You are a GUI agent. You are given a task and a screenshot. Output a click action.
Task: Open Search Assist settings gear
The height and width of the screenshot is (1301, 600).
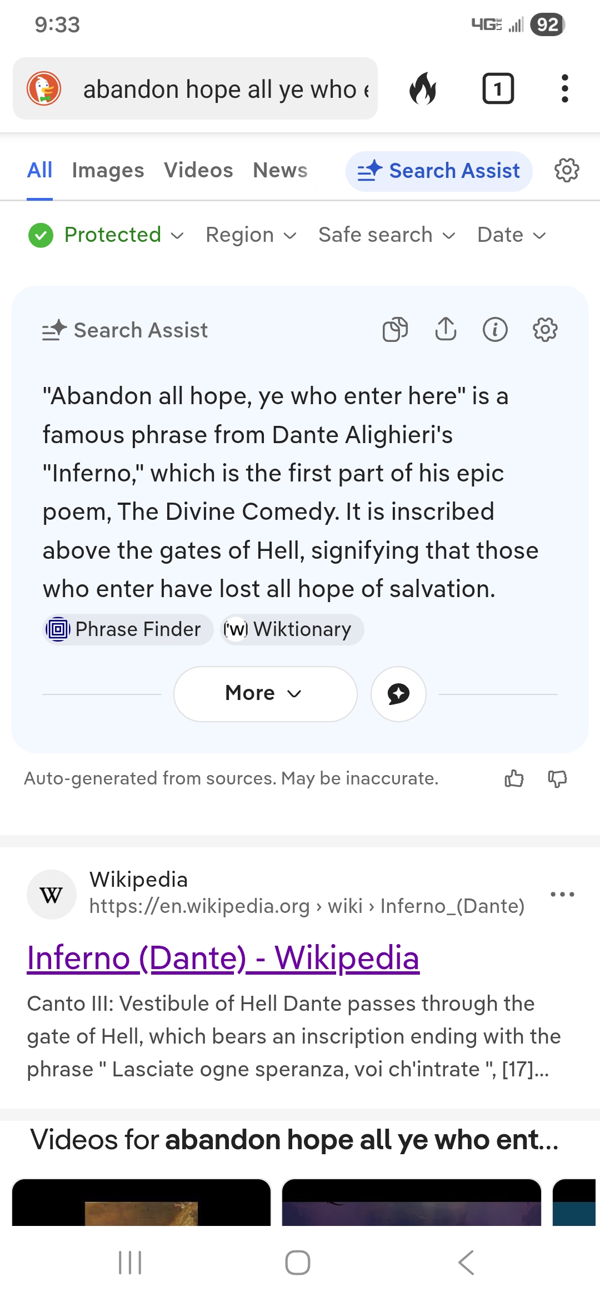point(545,330)
